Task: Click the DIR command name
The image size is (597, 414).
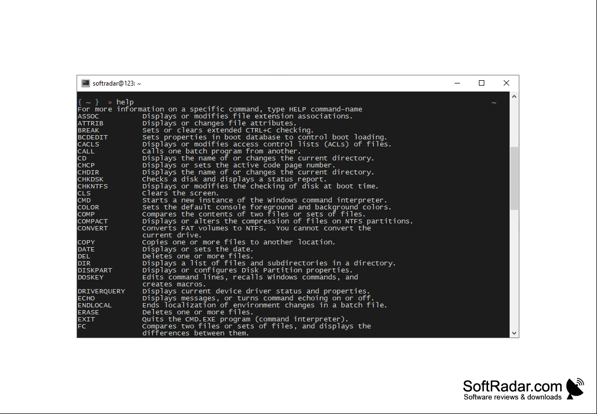Action: (x=84, y=263)
